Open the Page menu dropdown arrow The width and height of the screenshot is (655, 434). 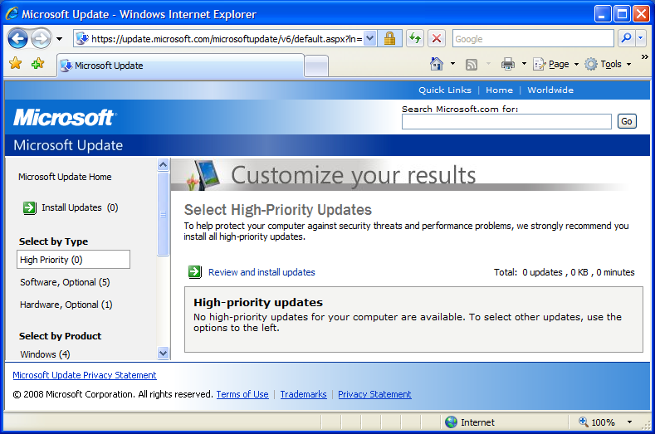tap(576, 65)
